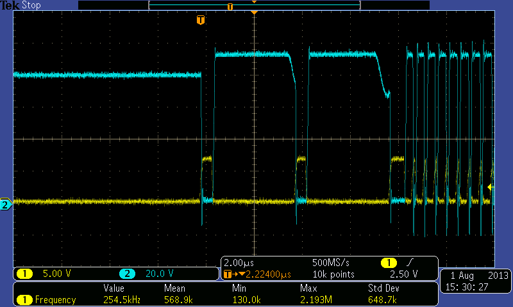The width and height of the screenshot is (513, 307).
Task: Click the 15:30:27 time readout
Action: pos(467,287)
